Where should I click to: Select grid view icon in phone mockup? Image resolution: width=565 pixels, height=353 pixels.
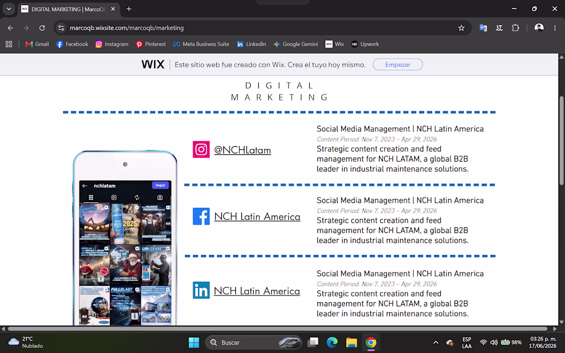point(91,198)
